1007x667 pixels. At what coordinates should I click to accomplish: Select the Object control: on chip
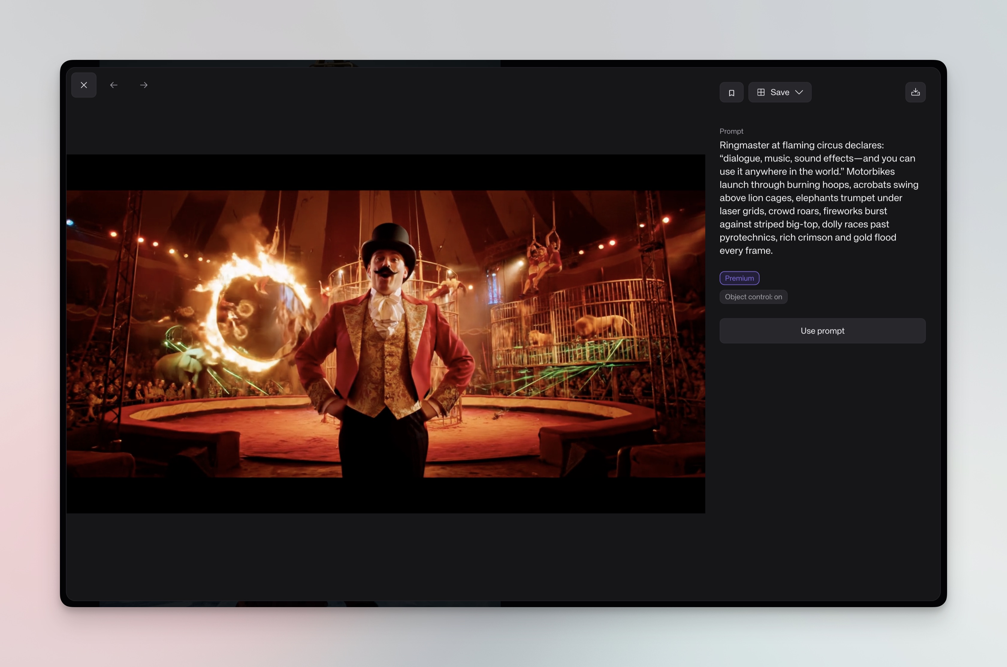(x=753, y=296)
